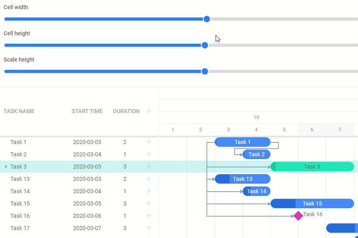This screenshot has height=238, width=358.
Task: Select the Task 13 bar in the chart
Action: coord(243,179)
